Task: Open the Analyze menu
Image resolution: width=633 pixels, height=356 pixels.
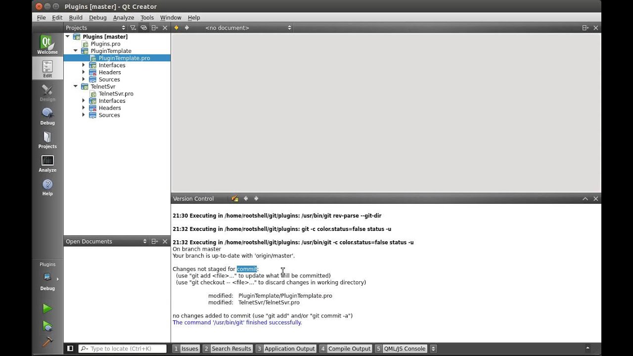Action: coord(124,17)
